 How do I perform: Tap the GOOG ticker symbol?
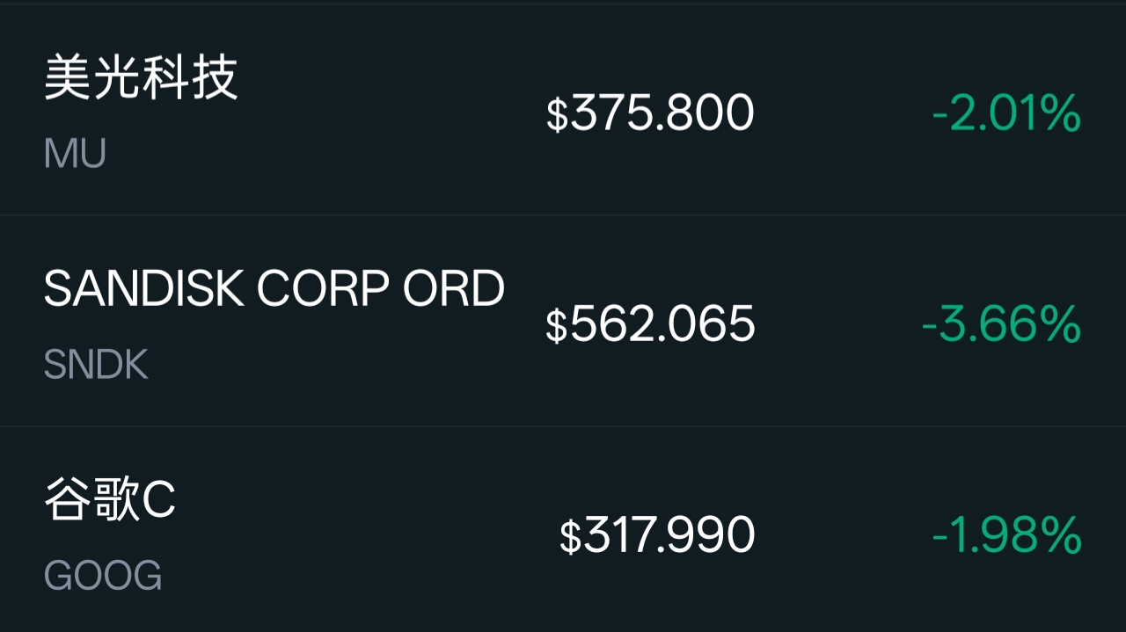(103, 577)
